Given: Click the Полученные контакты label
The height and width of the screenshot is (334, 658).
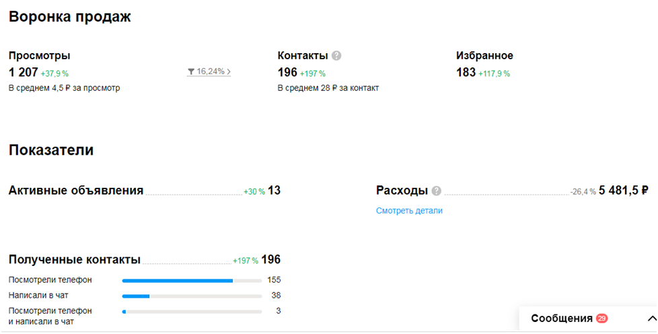Looking at the screenshot, I should [x=74, y=260].
